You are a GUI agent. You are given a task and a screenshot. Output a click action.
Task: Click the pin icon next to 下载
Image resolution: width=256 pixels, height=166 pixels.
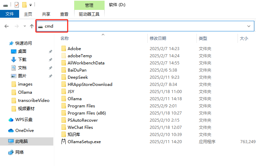51,60
